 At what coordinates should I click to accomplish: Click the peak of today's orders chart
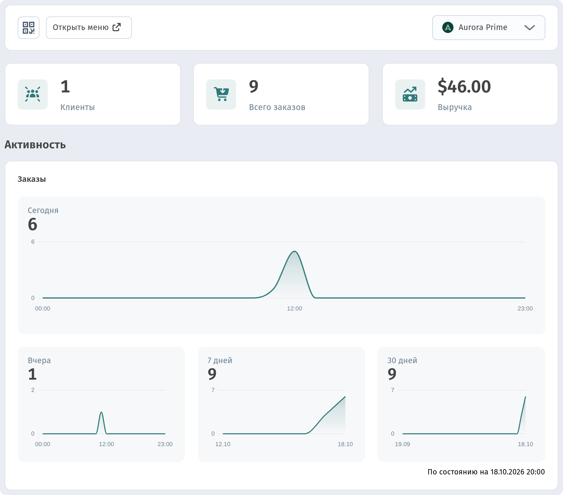pyautogui.click(x=294, y=251)
